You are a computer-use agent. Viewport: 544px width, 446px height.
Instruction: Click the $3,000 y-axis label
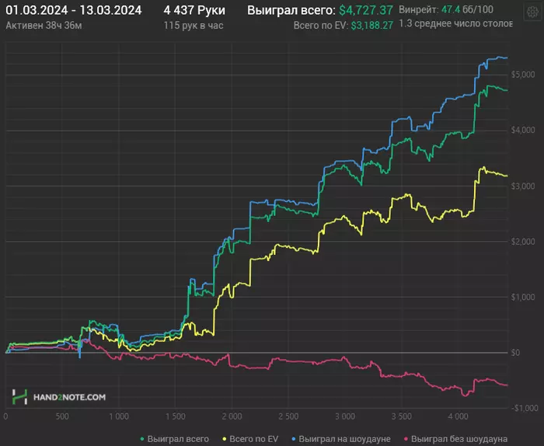point(523,186)
